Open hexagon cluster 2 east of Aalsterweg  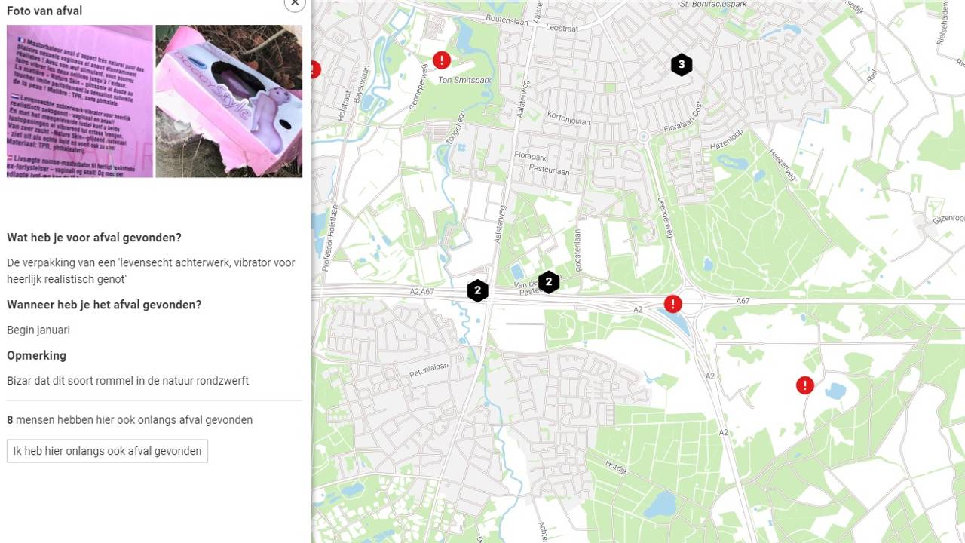(549, 282)
